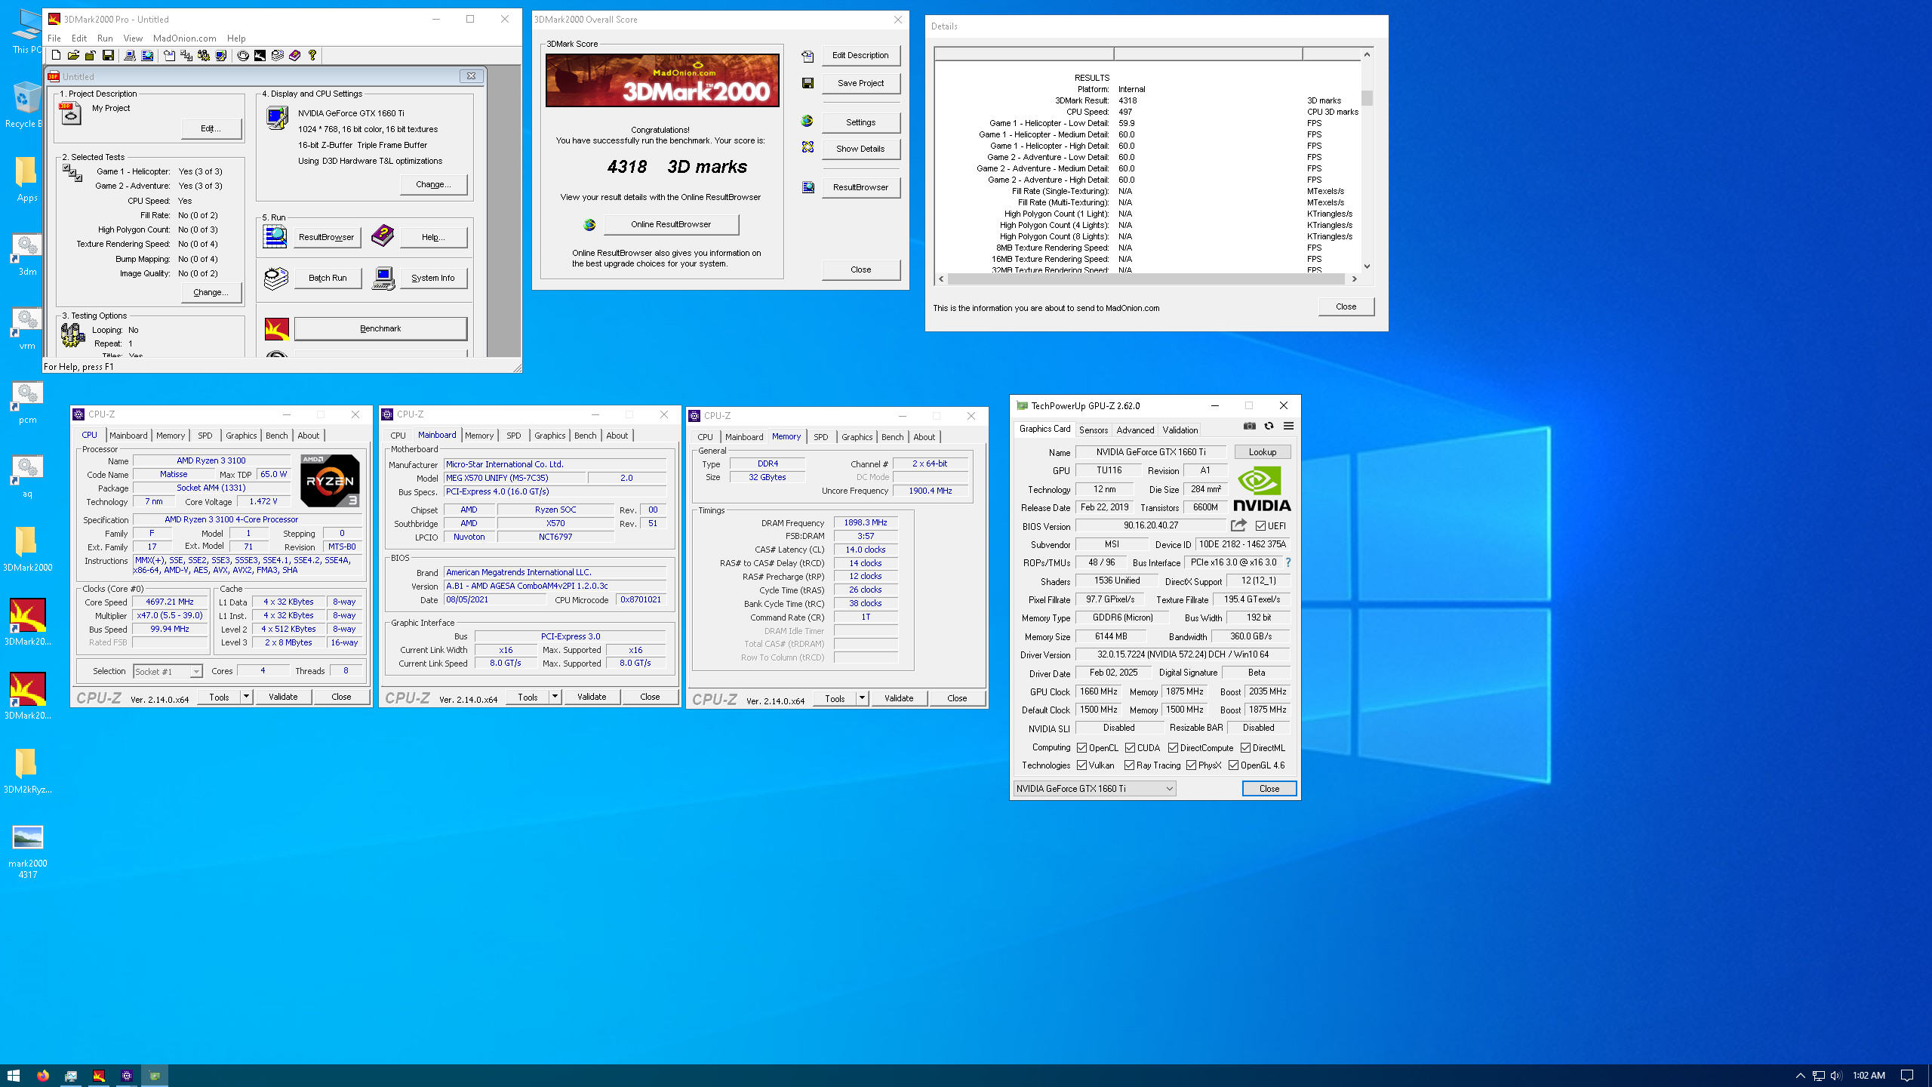1932x1087 pixels.
Task: Click the looping ring toolbar icon
Action: tap(243, 55)
